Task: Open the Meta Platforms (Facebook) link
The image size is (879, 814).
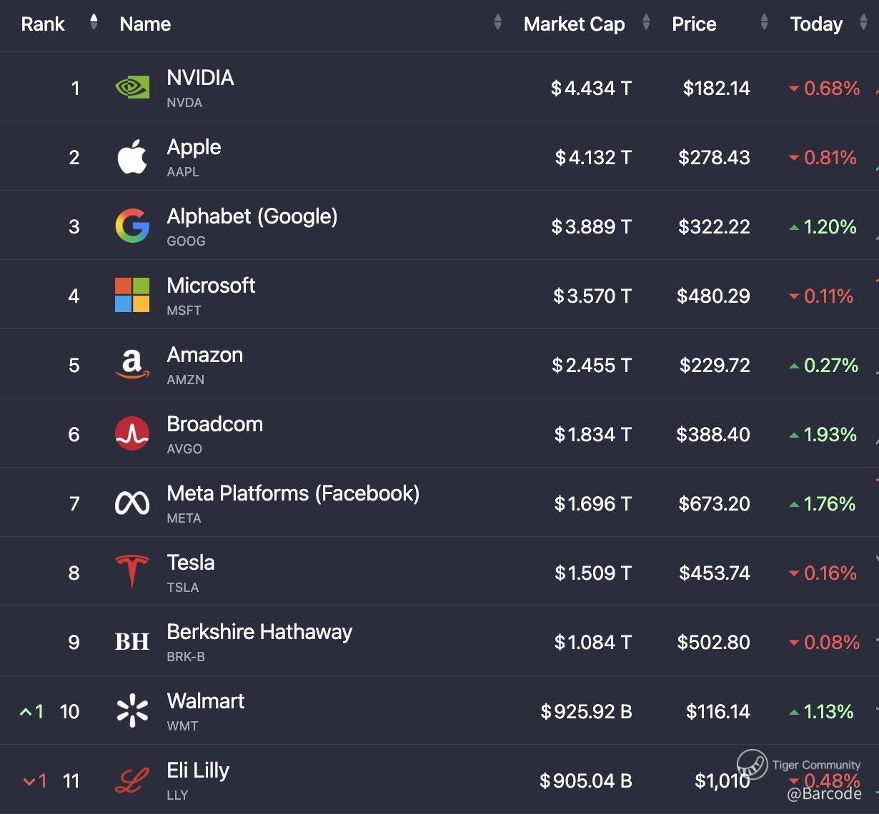Action: [x=293, y=493]
